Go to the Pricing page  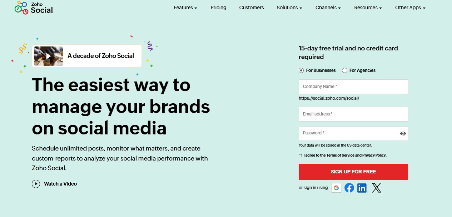click(218, 8)
